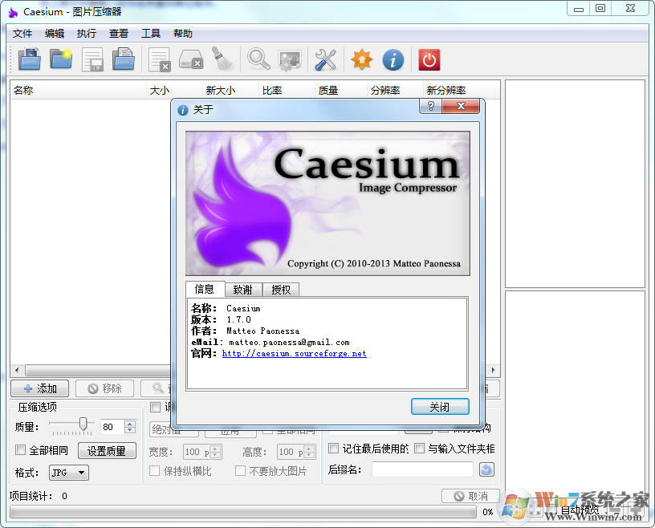Switch to the 致谢 tab
The image size is (655, 528).
click(243, 289)
